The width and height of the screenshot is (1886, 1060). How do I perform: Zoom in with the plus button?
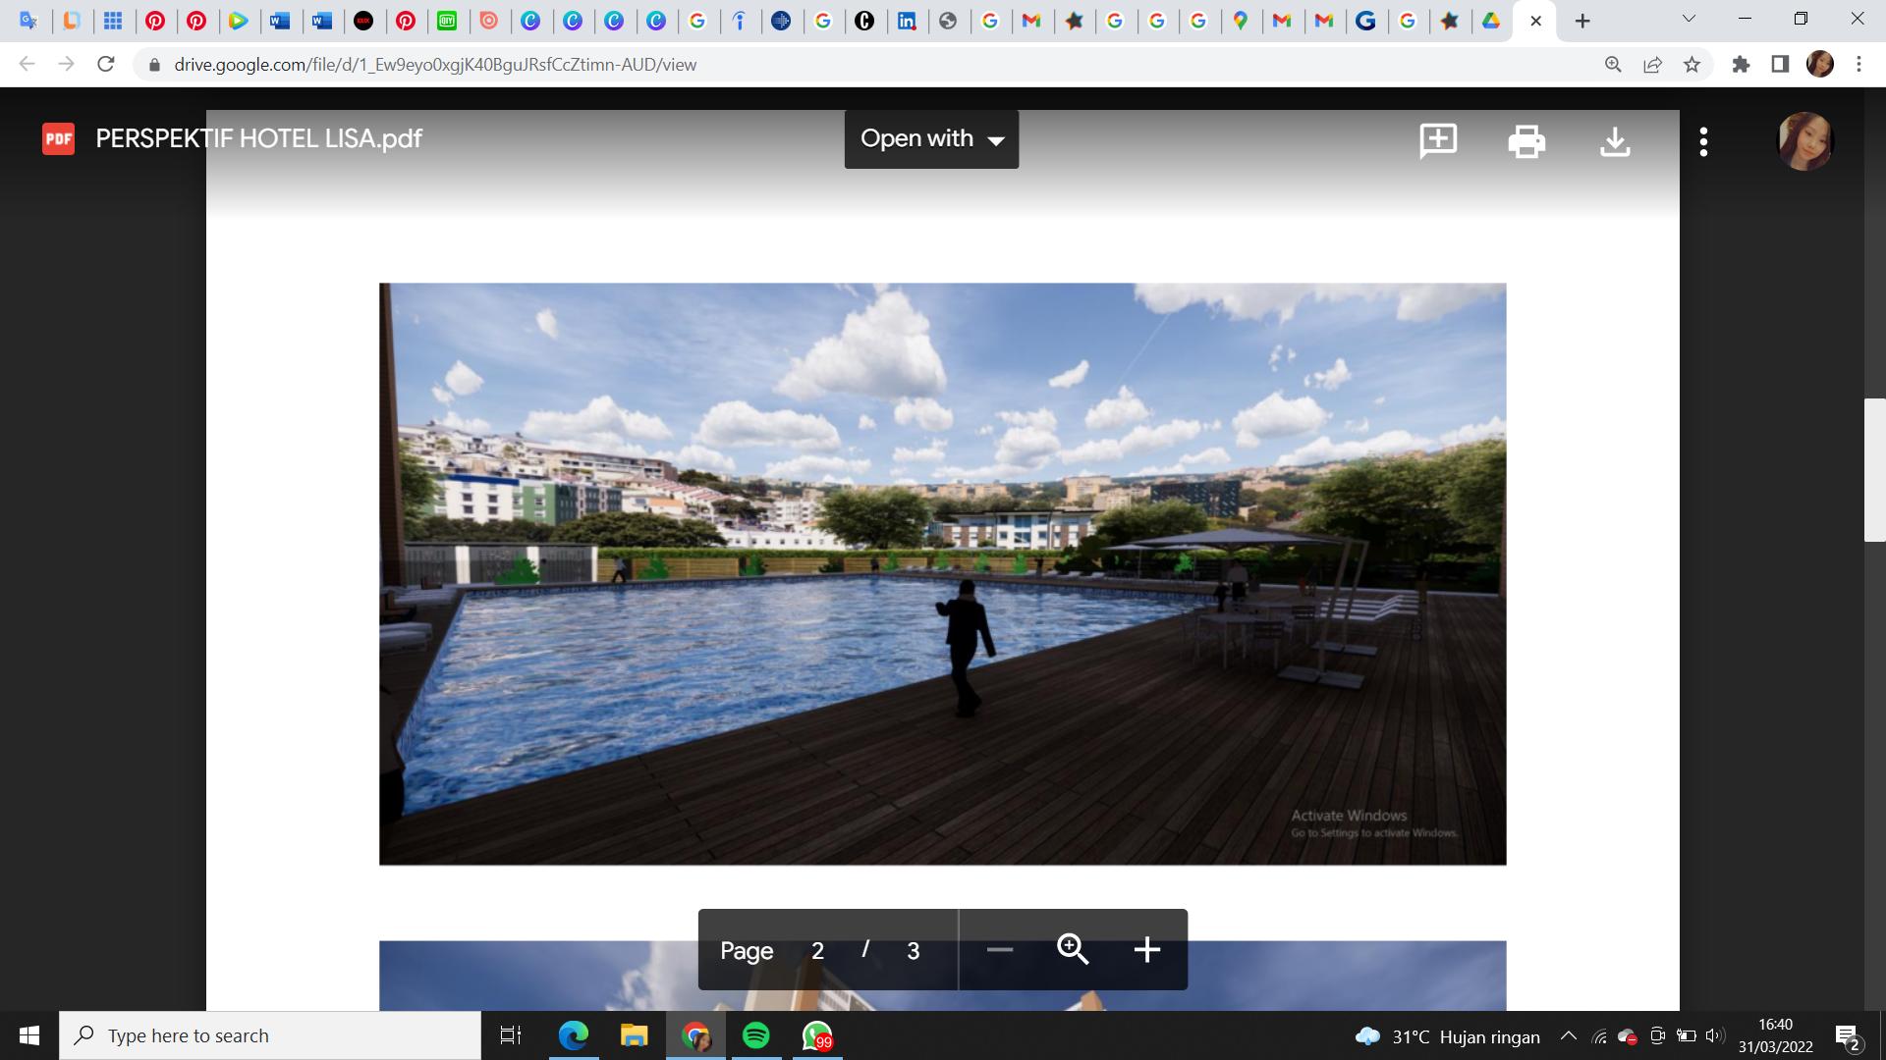coord(1146,950)
